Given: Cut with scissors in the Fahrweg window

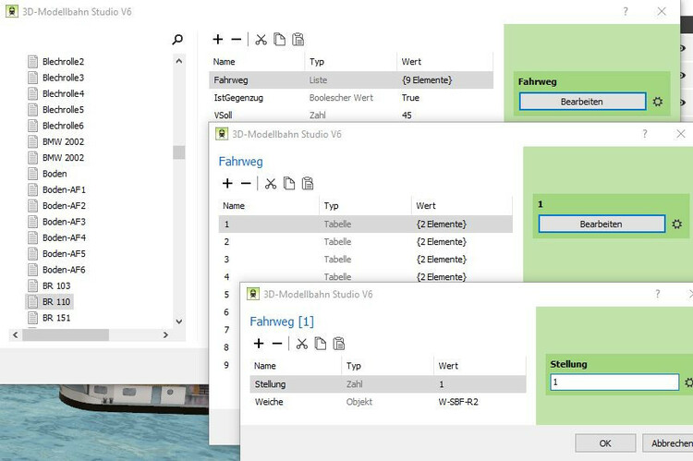Looking at the screenshot, I should click(271, 183).
